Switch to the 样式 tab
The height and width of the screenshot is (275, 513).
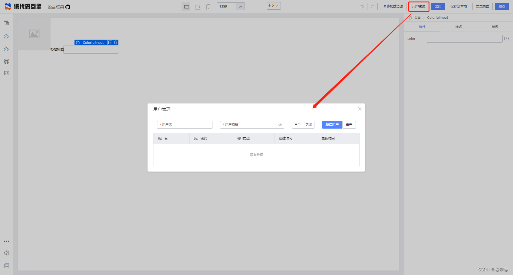pos(459,27)
